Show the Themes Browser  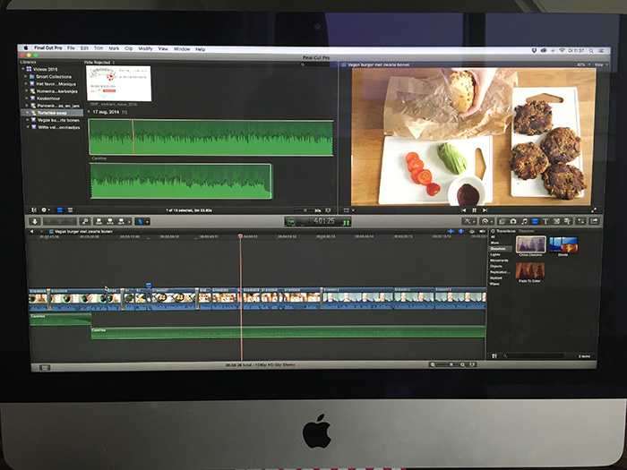coord(567,221)
